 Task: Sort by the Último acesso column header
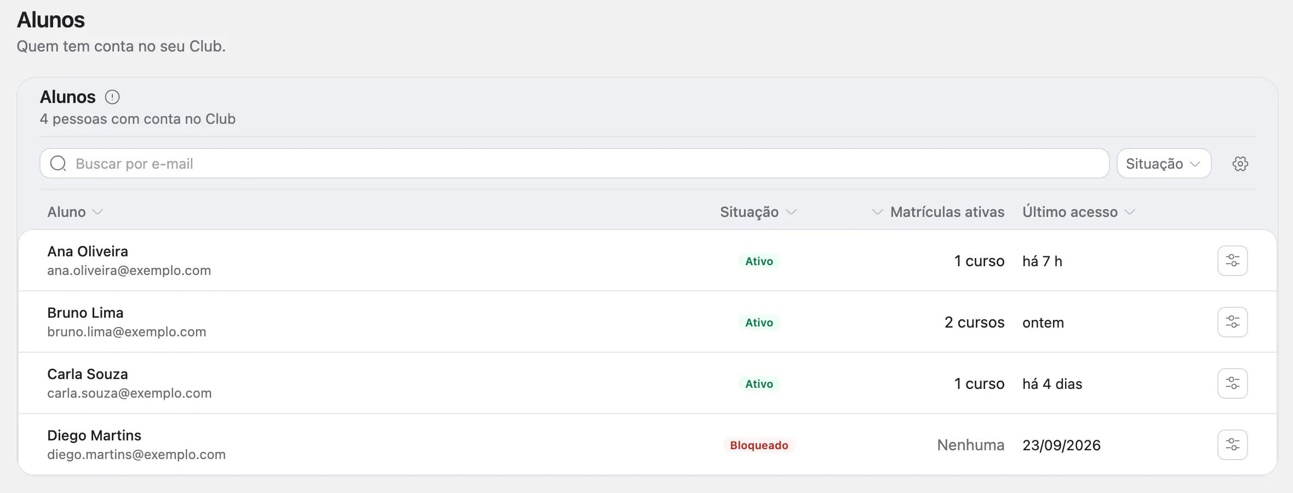[1079, 212]
